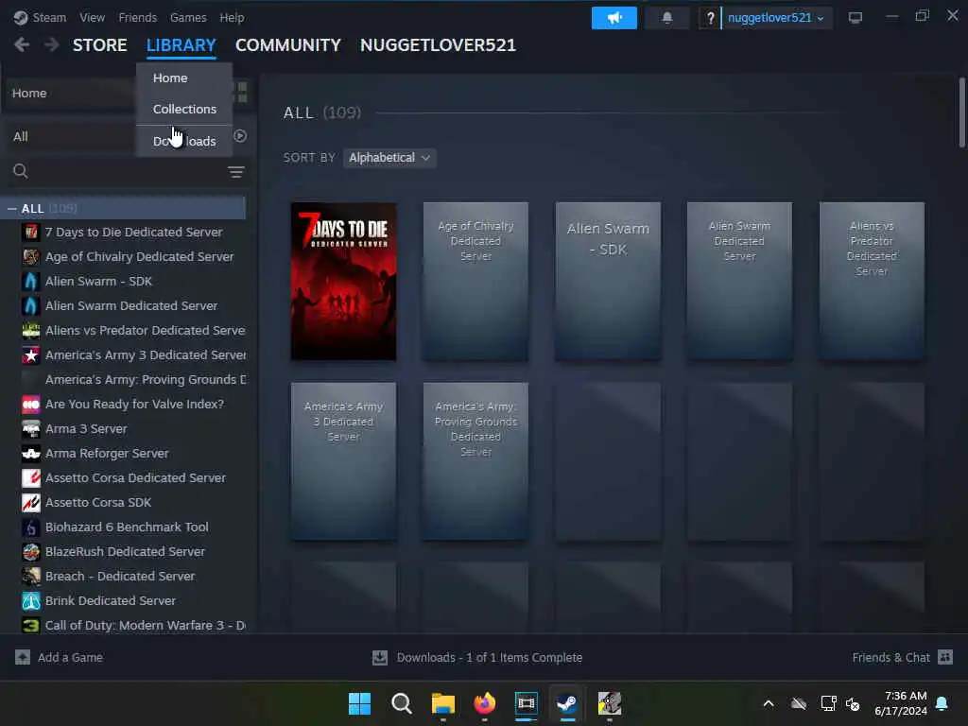
Task: Open the Help menu
Action: coord(233,18)
